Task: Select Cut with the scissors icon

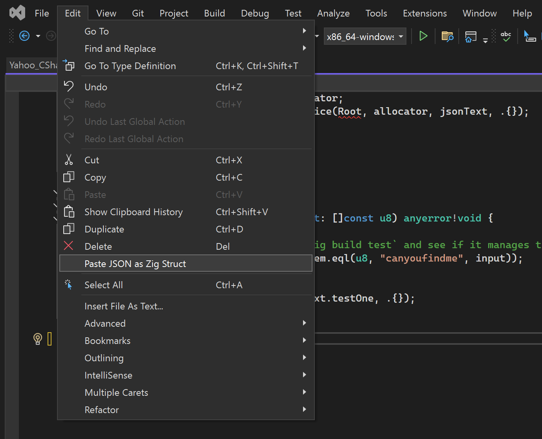Action: [92, 160]
